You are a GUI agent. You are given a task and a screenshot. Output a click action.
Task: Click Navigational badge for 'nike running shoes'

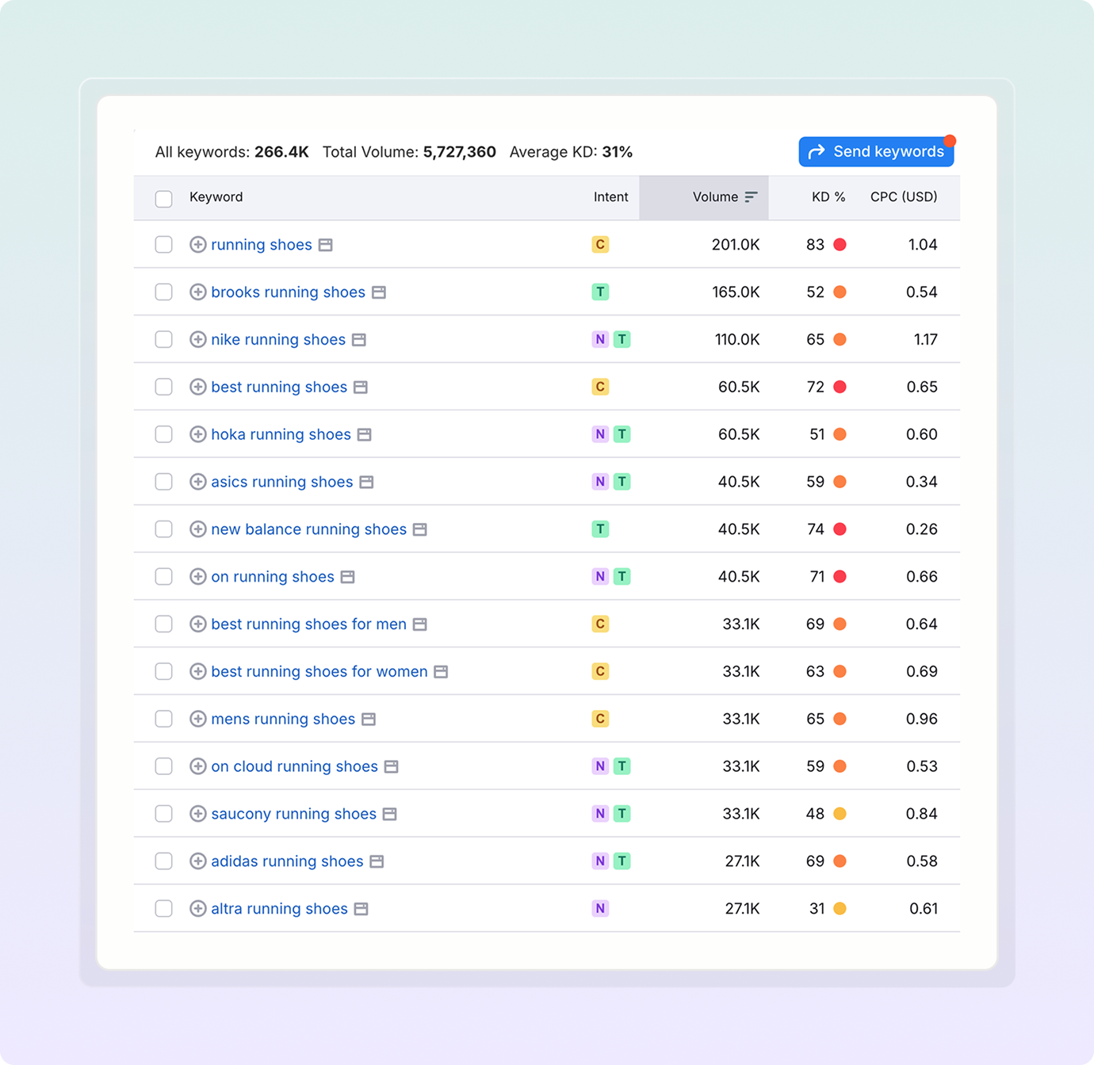(600, 340)
